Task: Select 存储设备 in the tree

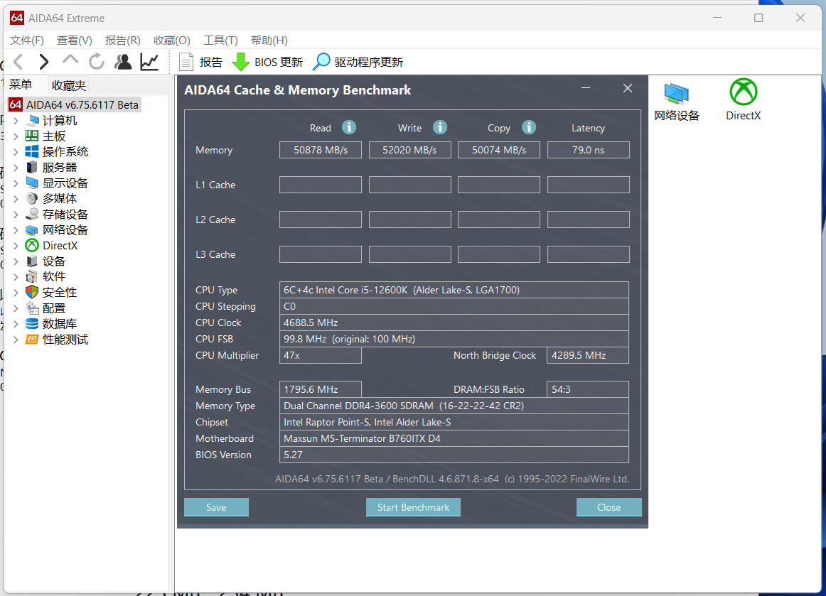Action: pos(65,215)
